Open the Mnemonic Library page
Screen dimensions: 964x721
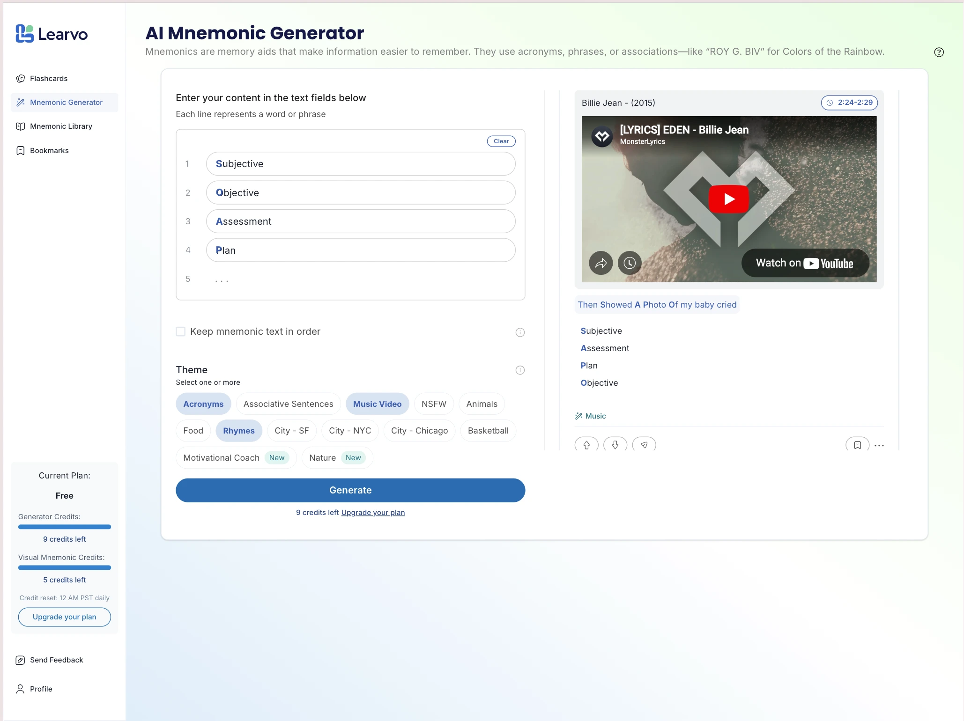click(x=61, y=126)
